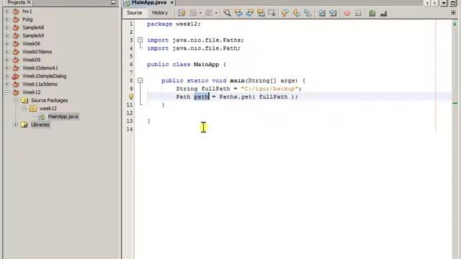Select the MainApp.java editor tab
Image resolution: width=461 pixels, height=259 pixels.
point(149,3)
